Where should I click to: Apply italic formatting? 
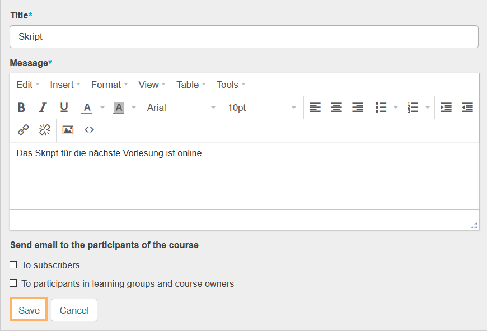tap(43, 108)
